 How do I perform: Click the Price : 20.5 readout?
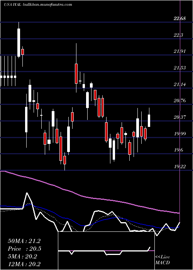tap(25, 249)
